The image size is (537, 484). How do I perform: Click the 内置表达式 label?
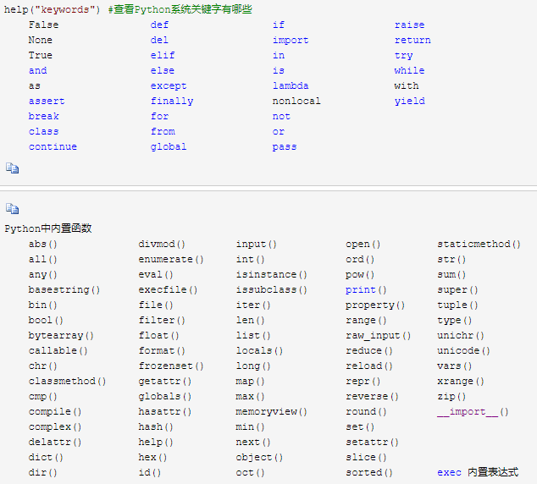(x=493, y=472)
